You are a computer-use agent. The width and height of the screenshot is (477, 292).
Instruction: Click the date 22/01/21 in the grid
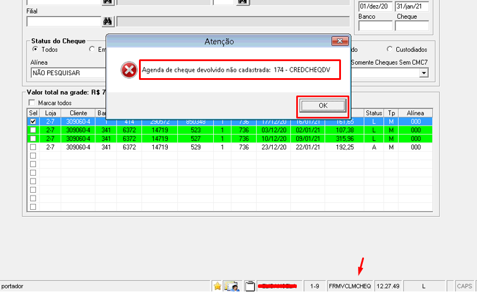tap(308, 147)
